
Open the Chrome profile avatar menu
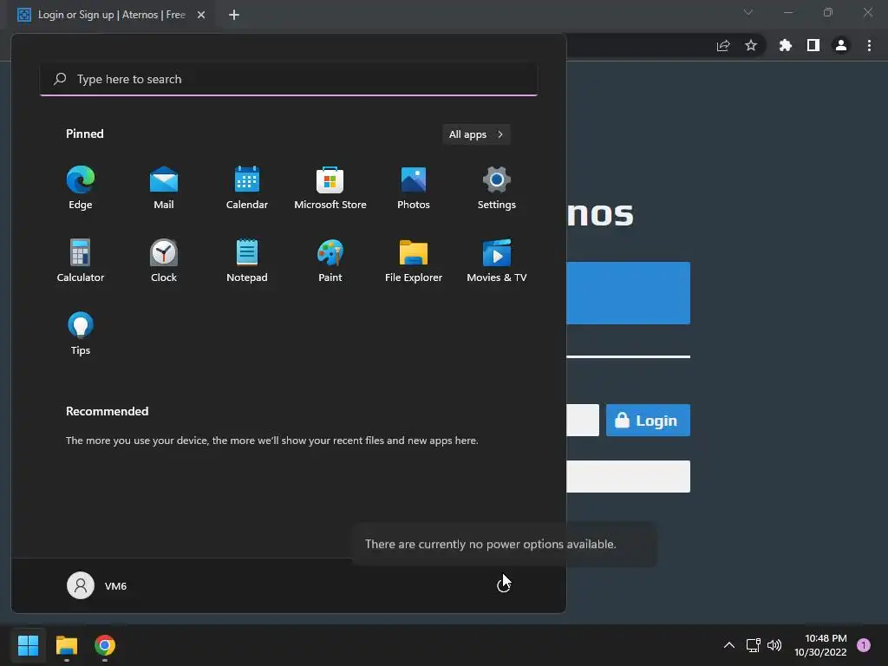click(x=841, y=45)
